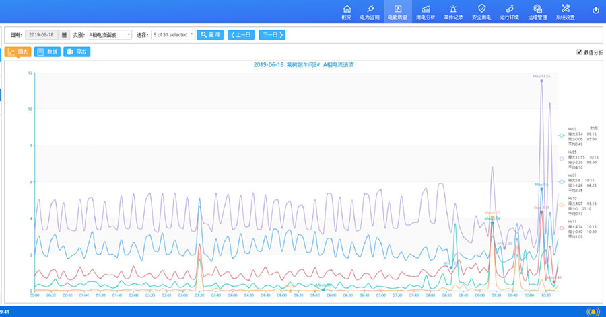Click the 下一日 next day button
This screenshot has height=317, width=606.
[x=271, y=34]
